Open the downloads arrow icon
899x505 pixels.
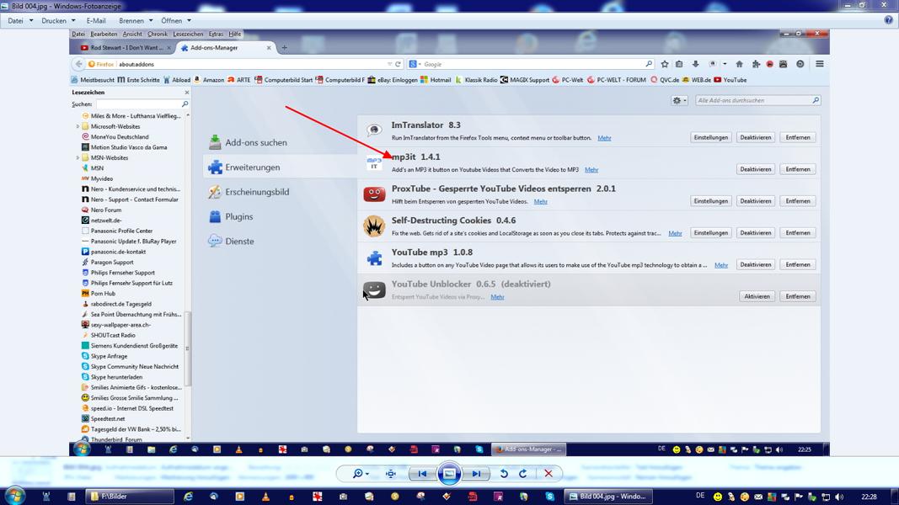tap(695, 64)
